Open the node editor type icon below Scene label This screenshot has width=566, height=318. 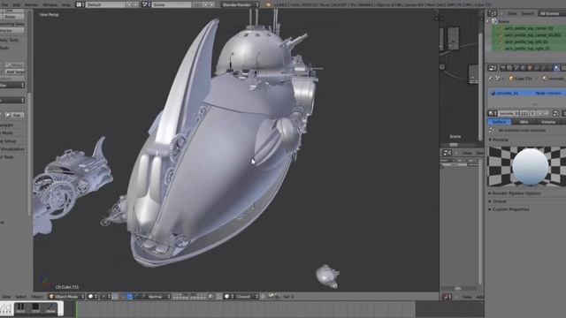(x=447, y=153)
